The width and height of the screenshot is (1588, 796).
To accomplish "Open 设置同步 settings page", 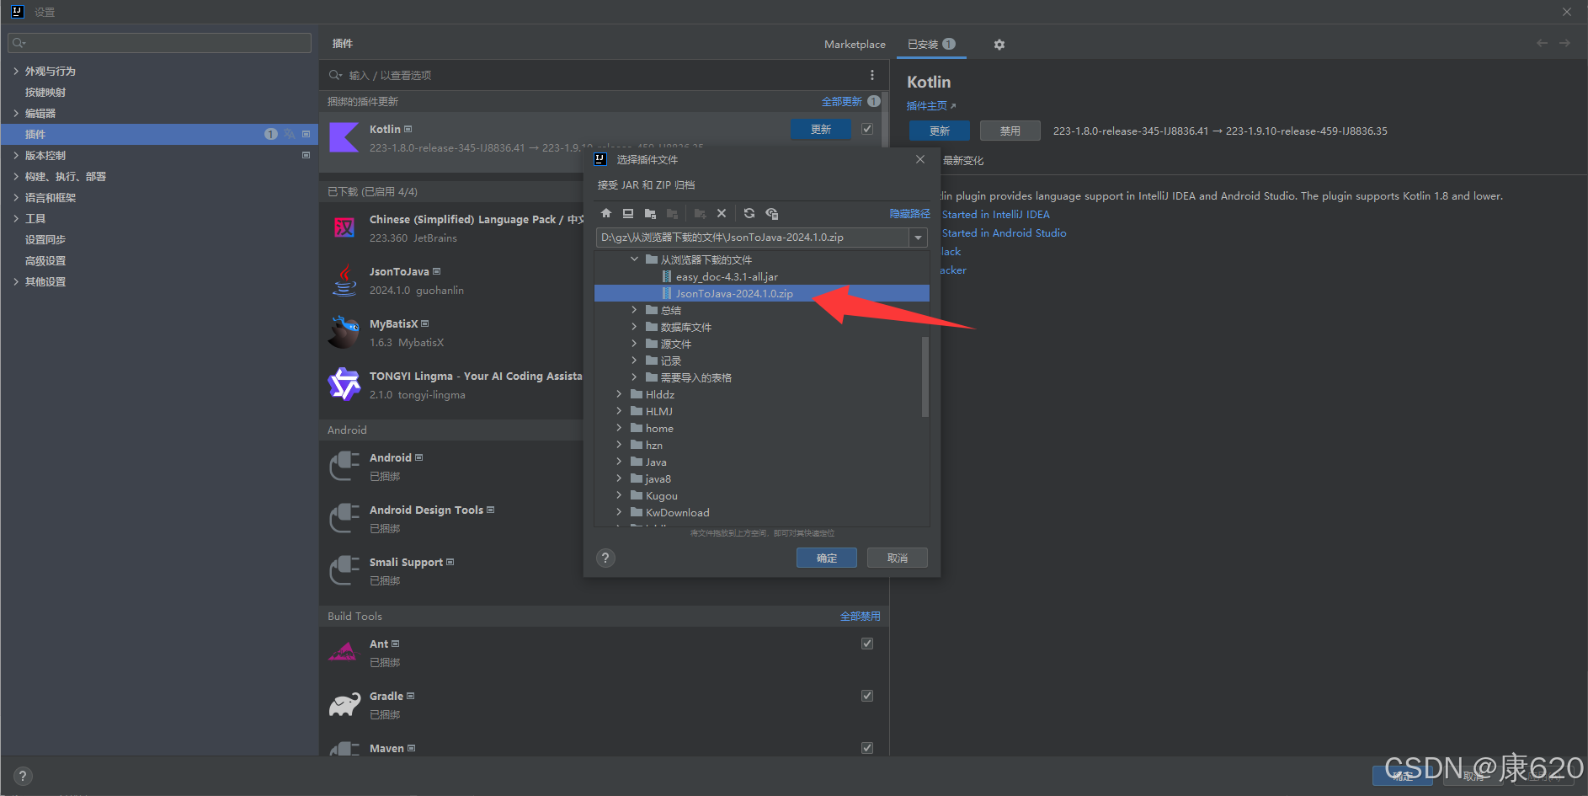I will pos(45,240).
